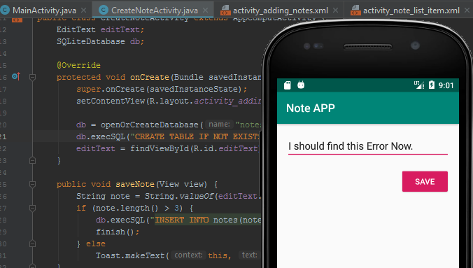The image size is (473, 268).
Task: Close the activity_adding_notes.xml tab
Action: pos(335,10)
